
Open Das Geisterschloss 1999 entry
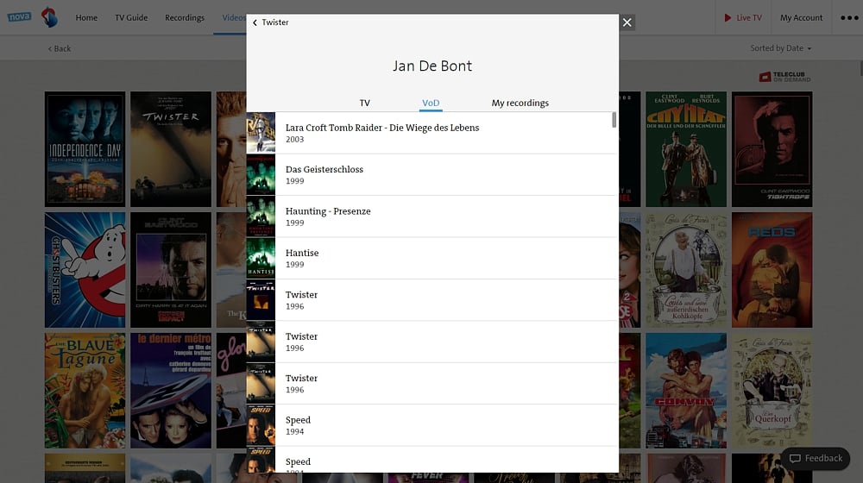point(432,174)
